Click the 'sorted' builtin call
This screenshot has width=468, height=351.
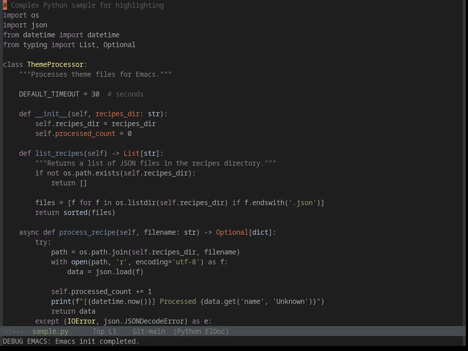(75, 212)
